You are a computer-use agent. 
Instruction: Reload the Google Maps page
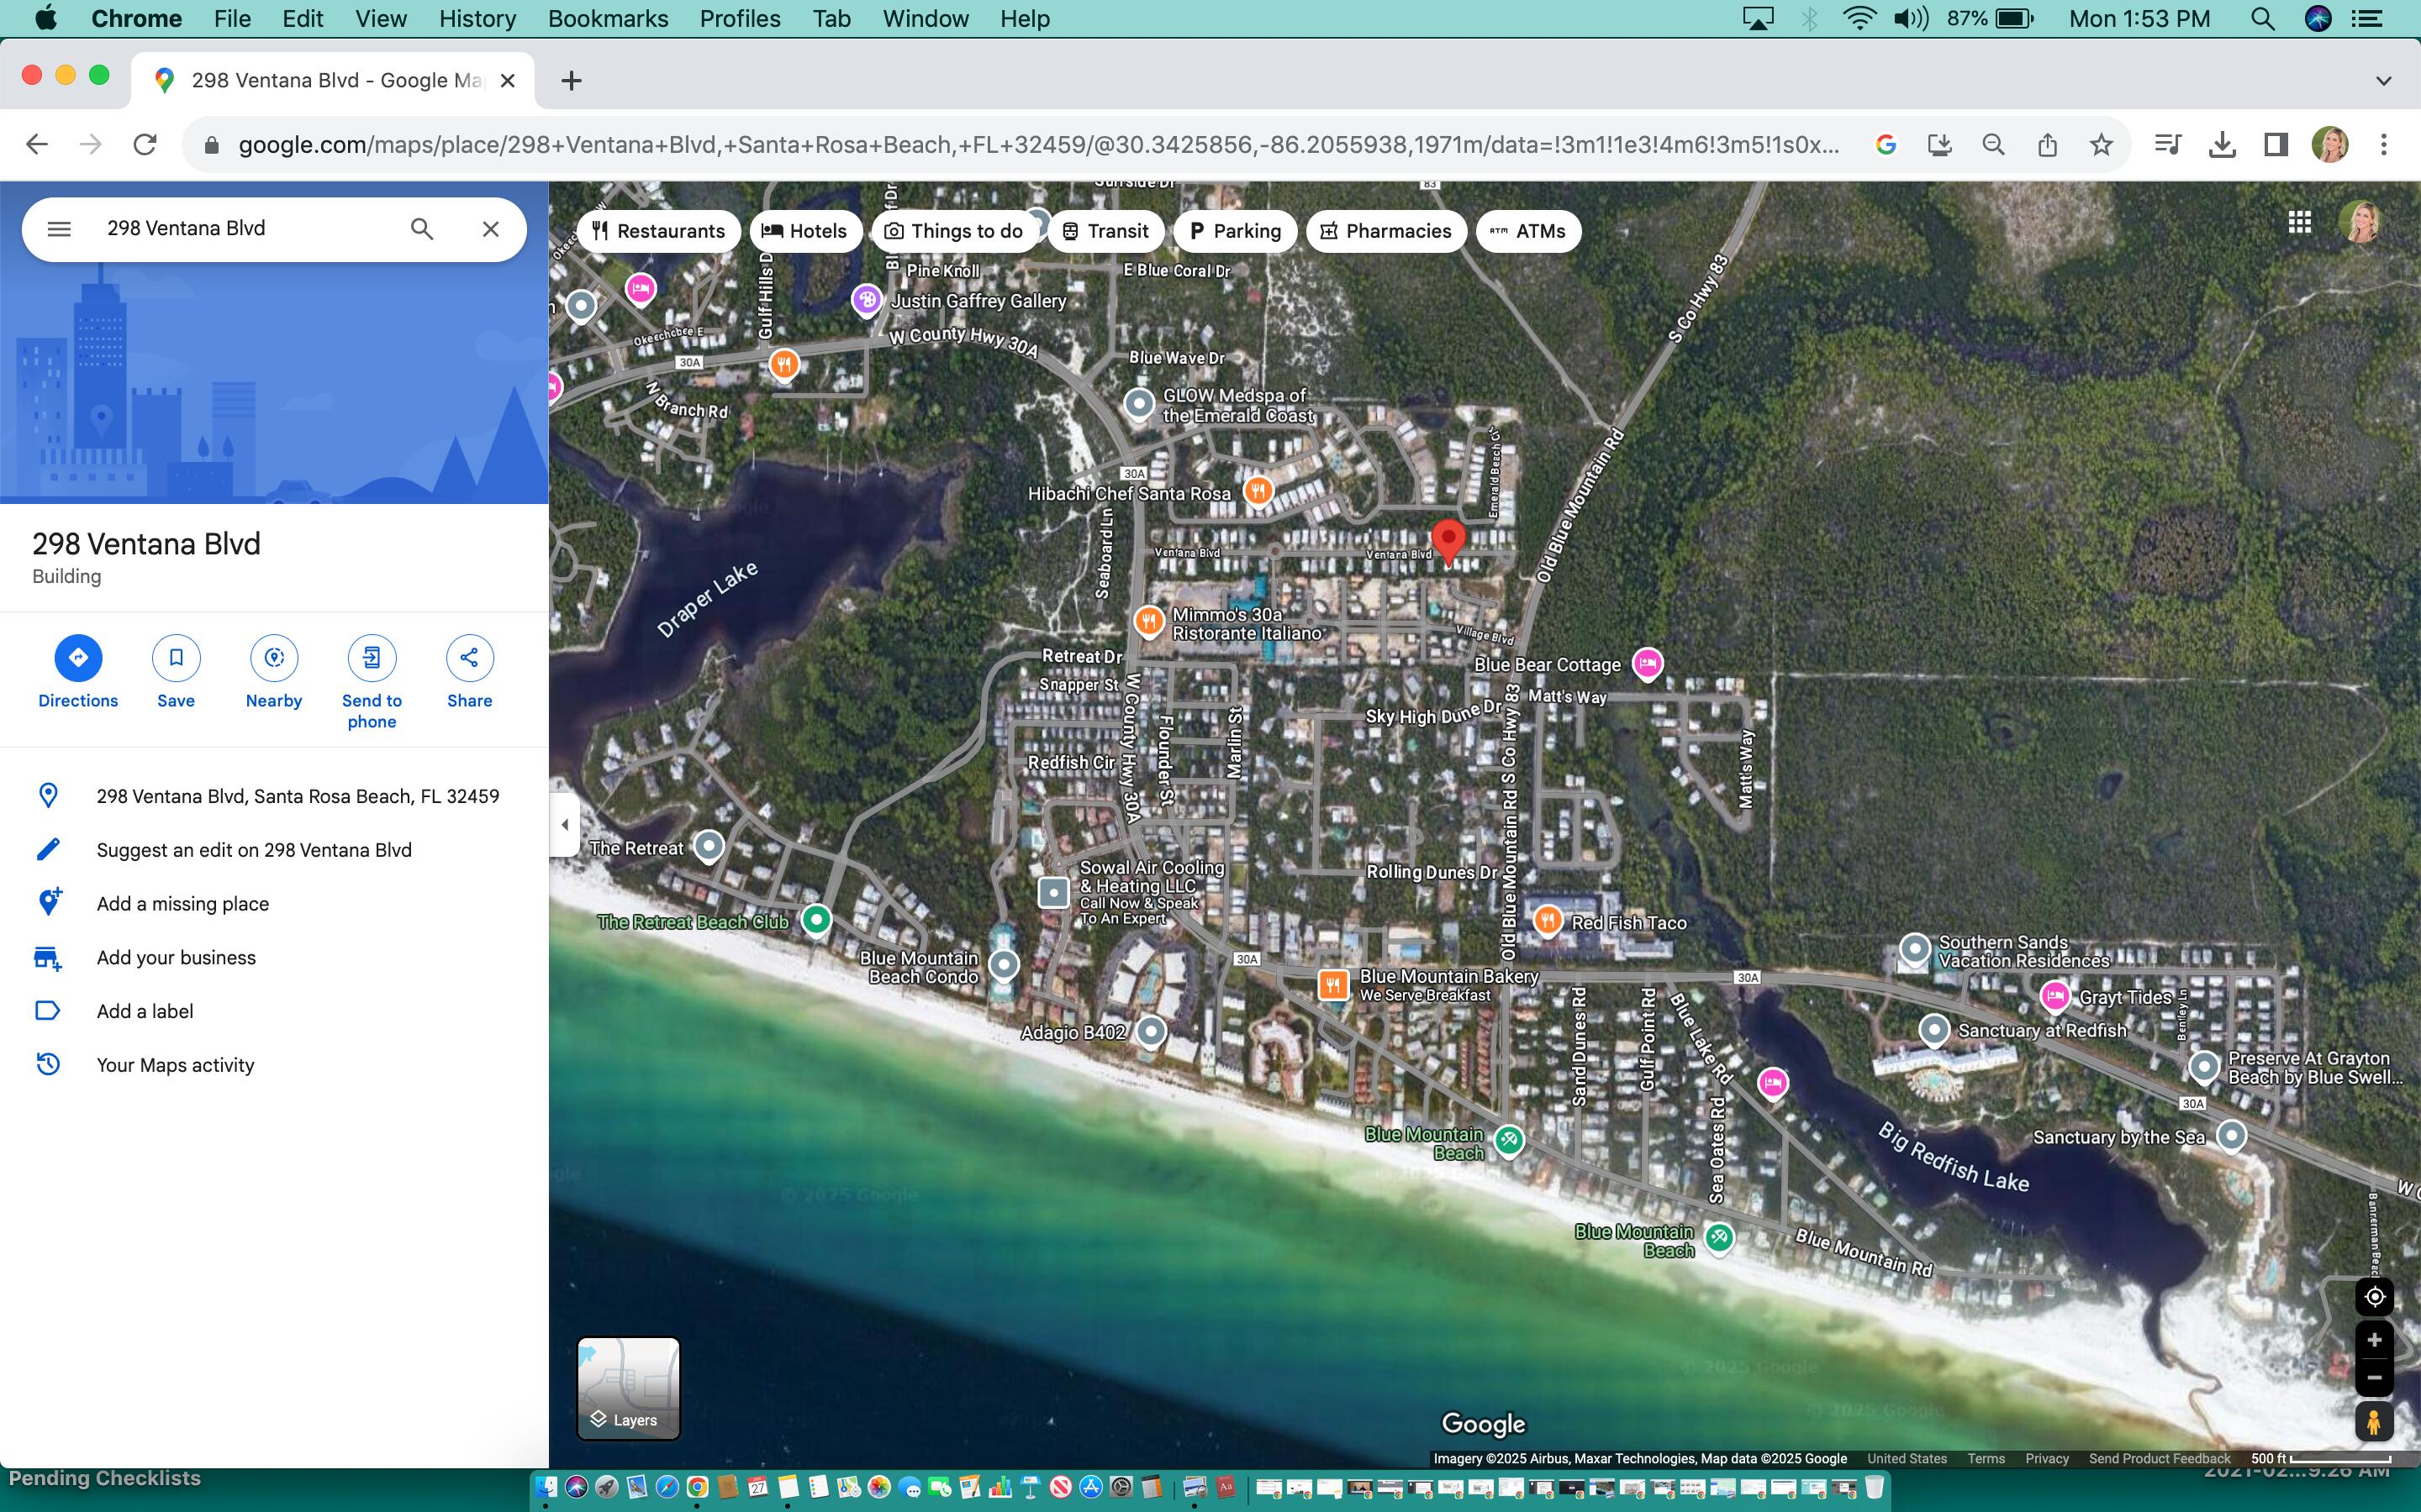[145, 145]
